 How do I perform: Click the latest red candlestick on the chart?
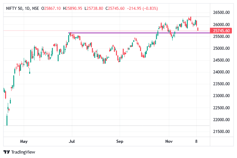[x=198, y=29]
